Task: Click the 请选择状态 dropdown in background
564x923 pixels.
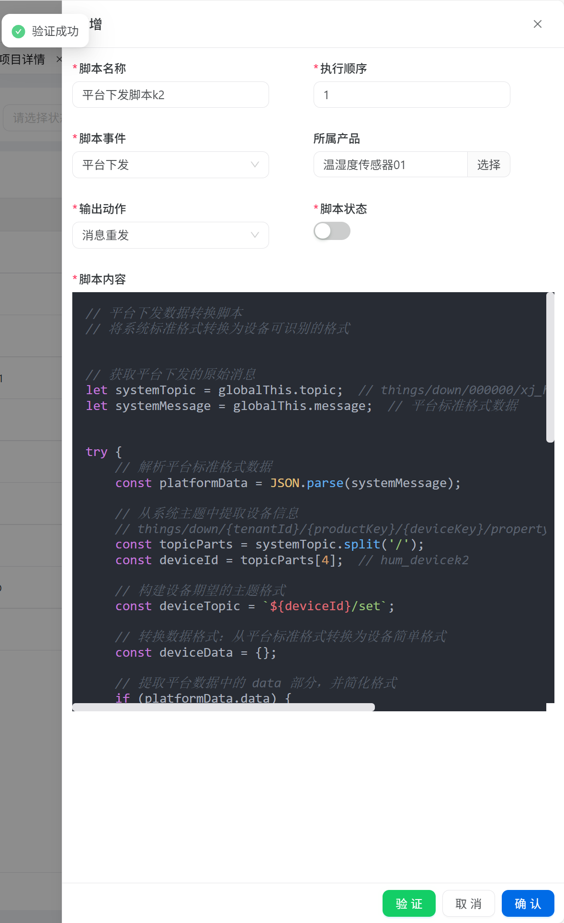Action: [x=34, y=118]
